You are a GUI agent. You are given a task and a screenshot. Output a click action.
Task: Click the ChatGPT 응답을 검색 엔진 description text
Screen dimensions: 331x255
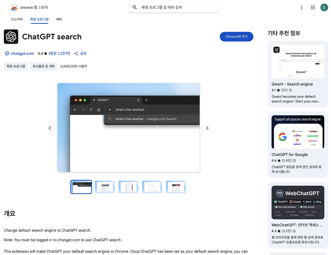point(296,169)
